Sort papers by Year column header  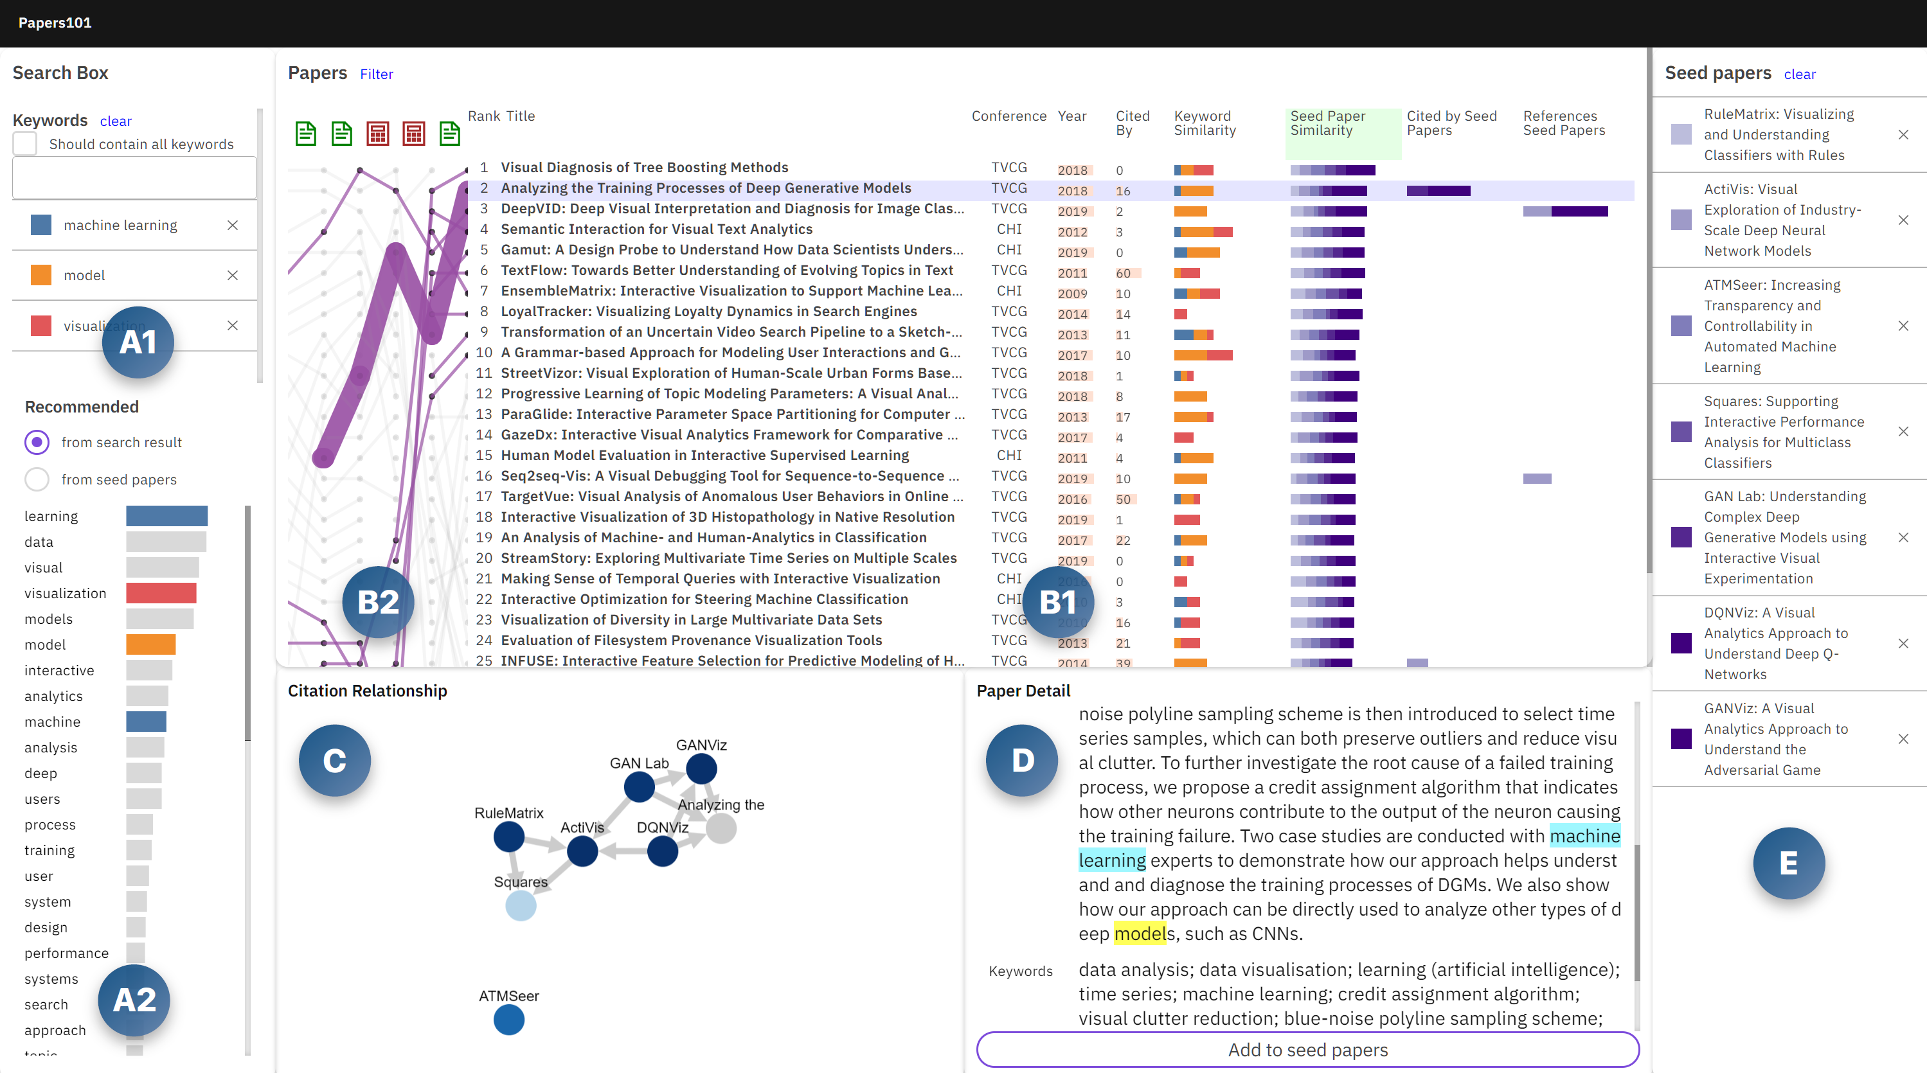[1072, 116]
